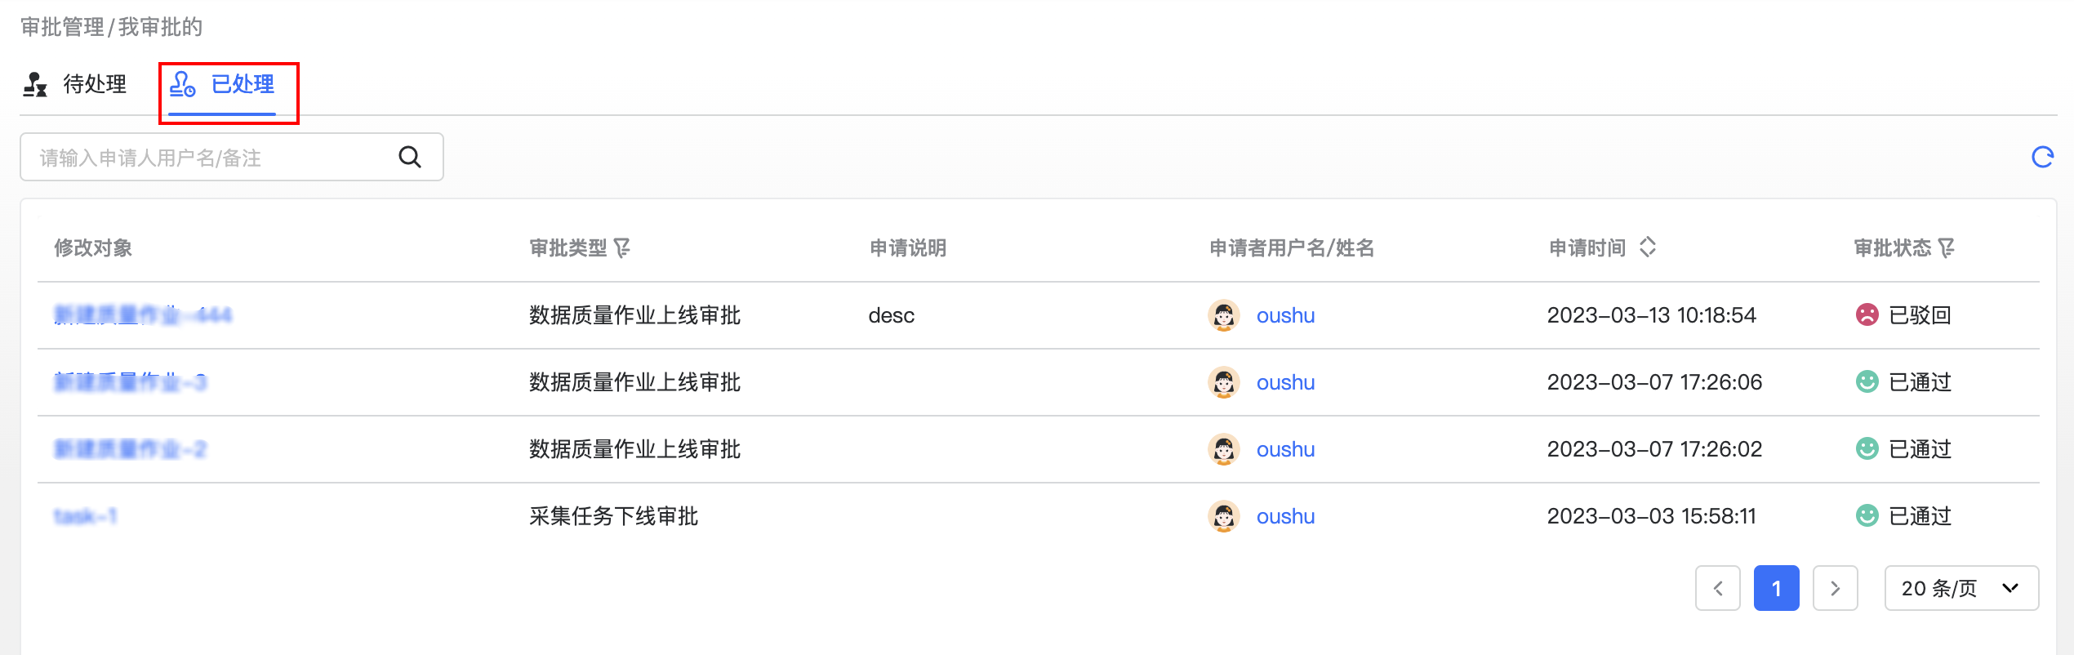Expand the 20 条/页 page size dropdown
Viewport: 2074px width, 655px height.
(1961, 588)
